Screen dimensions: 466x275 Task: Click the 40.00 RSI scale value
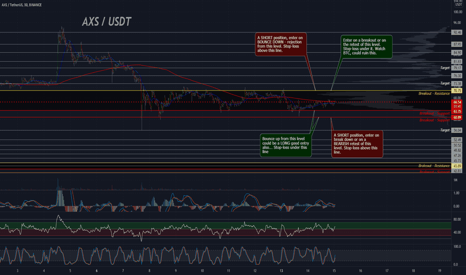pos(457,232)
